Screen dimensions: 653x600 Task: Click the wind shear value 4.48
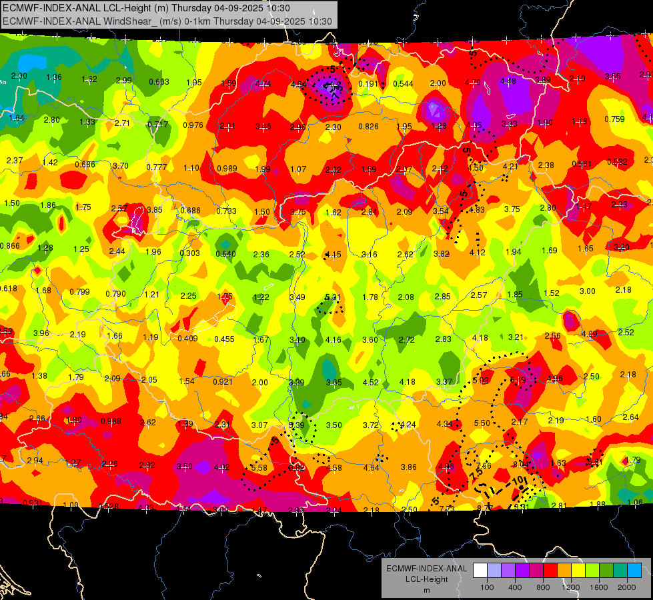[x=508, y=81]
